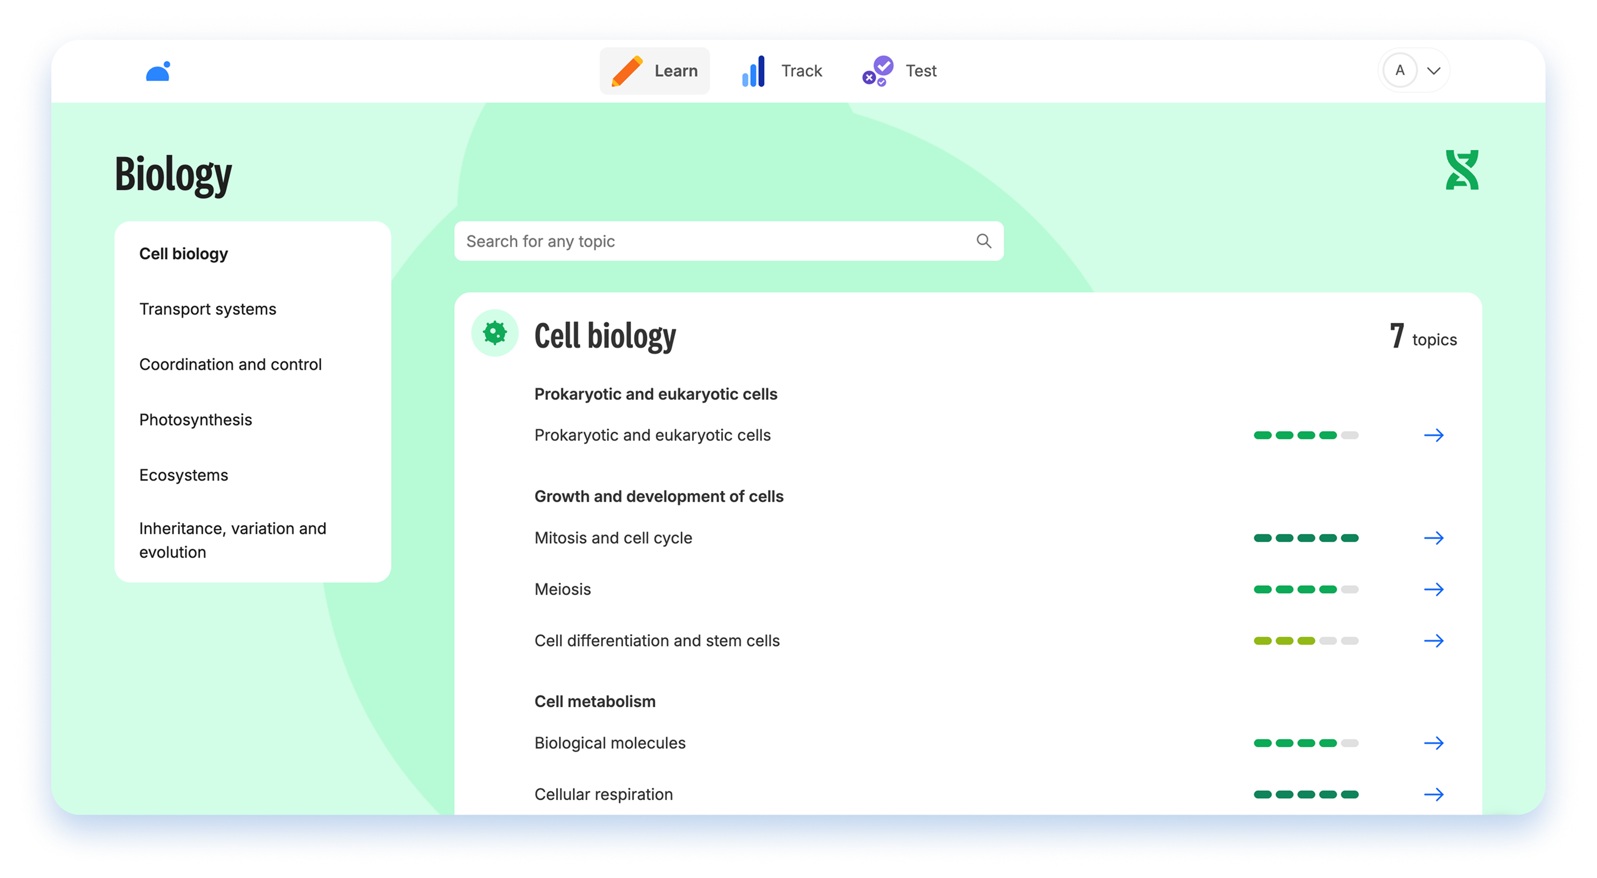Click the Cellular respiration arrow icon
The height and width of the screenshot is (878, 1597).
click(x=1434, y=795)
